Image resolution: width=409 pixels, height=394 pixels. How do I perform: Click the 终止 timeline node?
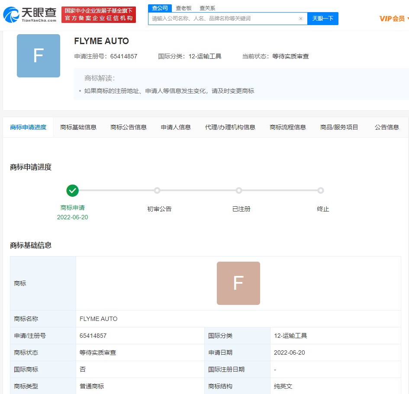point(321,190)
